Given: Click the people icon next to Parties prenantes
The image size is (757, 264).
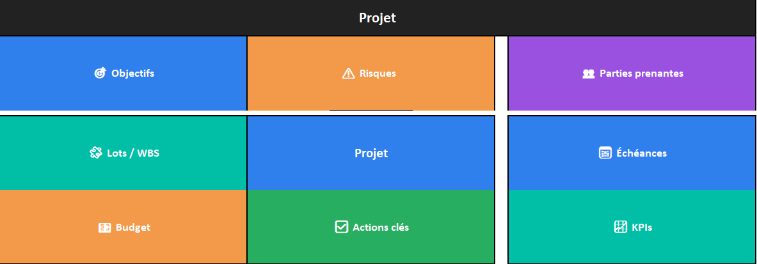Looking at the screenshot, I should 589,74.
